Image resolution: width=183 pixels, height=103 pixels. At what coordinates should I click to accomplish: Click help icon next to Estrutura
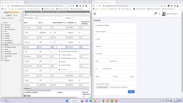pos(31,89)
